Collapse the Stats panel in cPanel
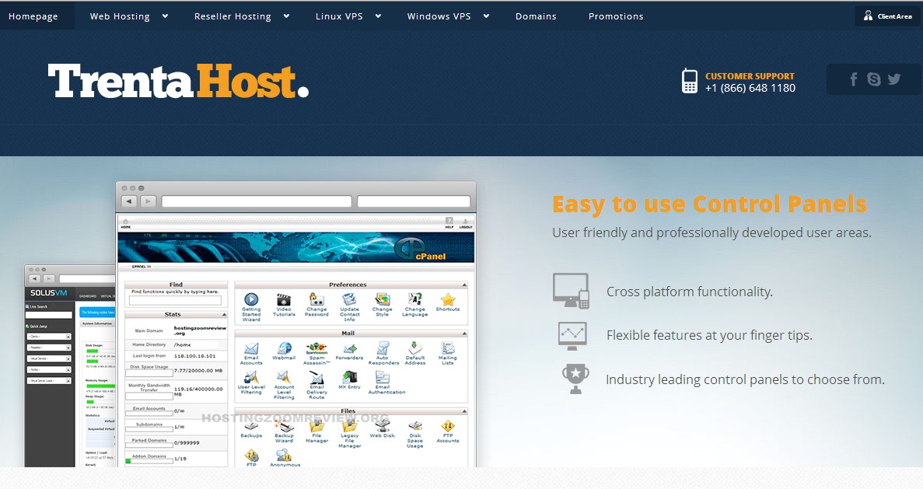The height and width of the screenshot is (489, 923). click(x=224, y=315)
